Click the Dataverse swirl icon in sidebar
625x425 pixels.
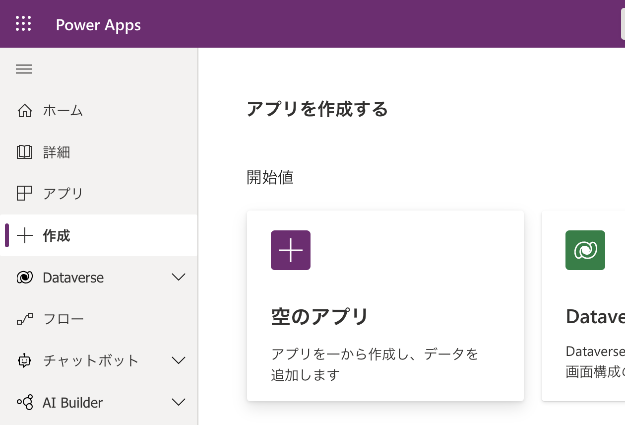coord(24,277)
